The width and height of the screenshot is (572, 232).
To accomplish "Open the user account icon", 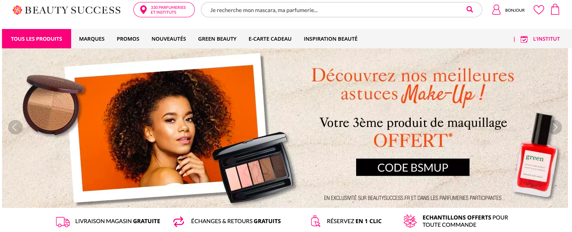I will [496, 10].
